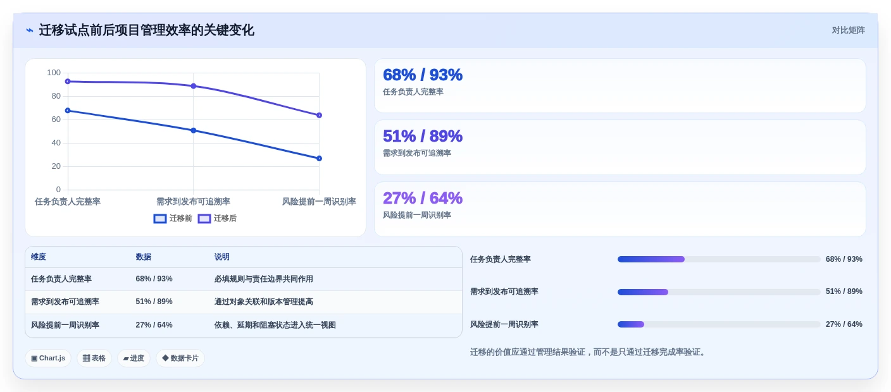891x392 pixels.
Task: Click the 说明 table column header
Action: pyautogui.click(x=221, y=257)
